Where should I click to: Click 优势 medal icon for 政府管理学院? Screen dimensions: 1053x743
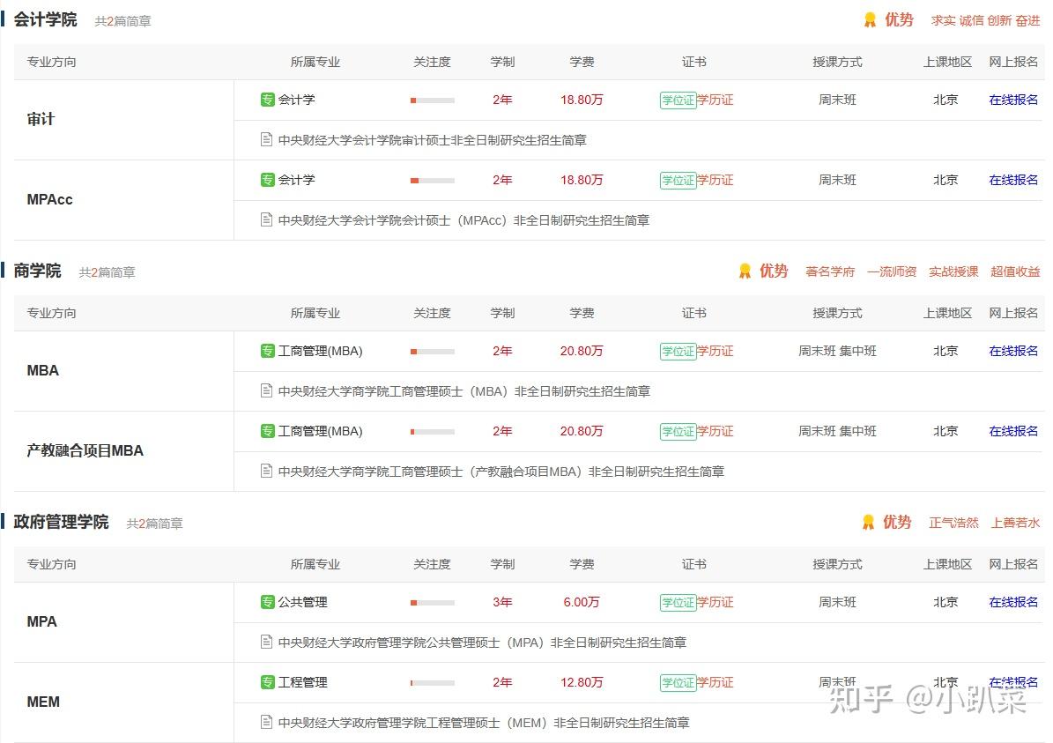[868, 522]
